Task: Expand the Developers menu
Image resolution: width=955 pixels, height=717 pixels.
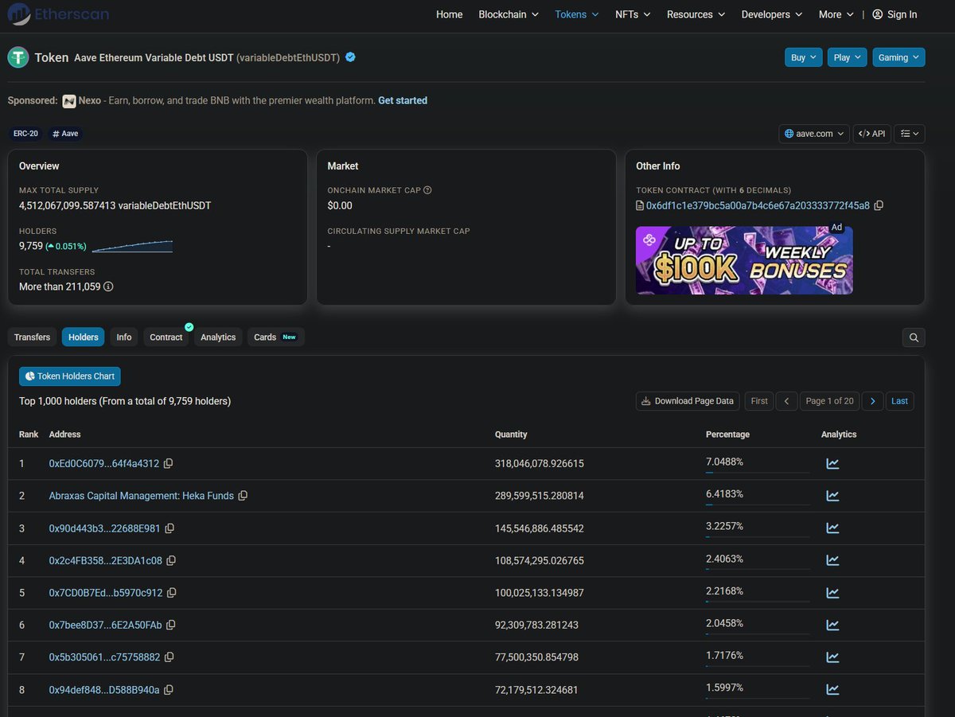Action: (772, 14)
